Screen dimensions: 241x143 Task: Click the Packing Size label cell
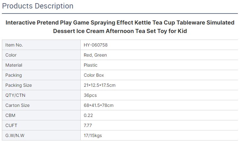click(41, 85)
